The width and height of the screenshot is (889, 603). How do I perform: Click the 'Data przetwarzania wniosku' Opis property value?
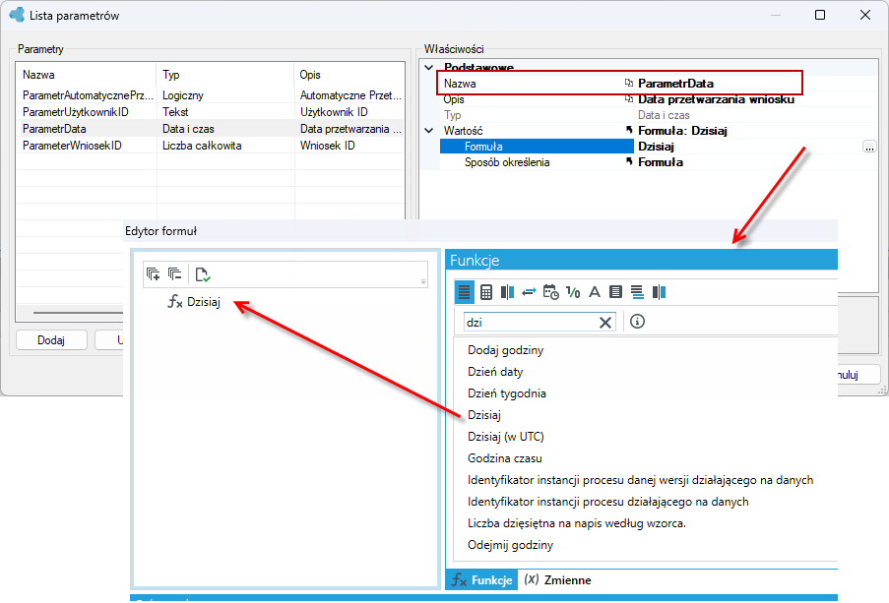click(716, 99)
